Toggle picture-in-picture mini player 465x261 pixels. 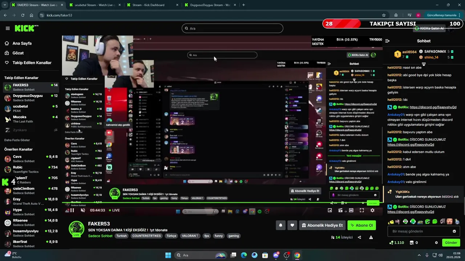330,210
